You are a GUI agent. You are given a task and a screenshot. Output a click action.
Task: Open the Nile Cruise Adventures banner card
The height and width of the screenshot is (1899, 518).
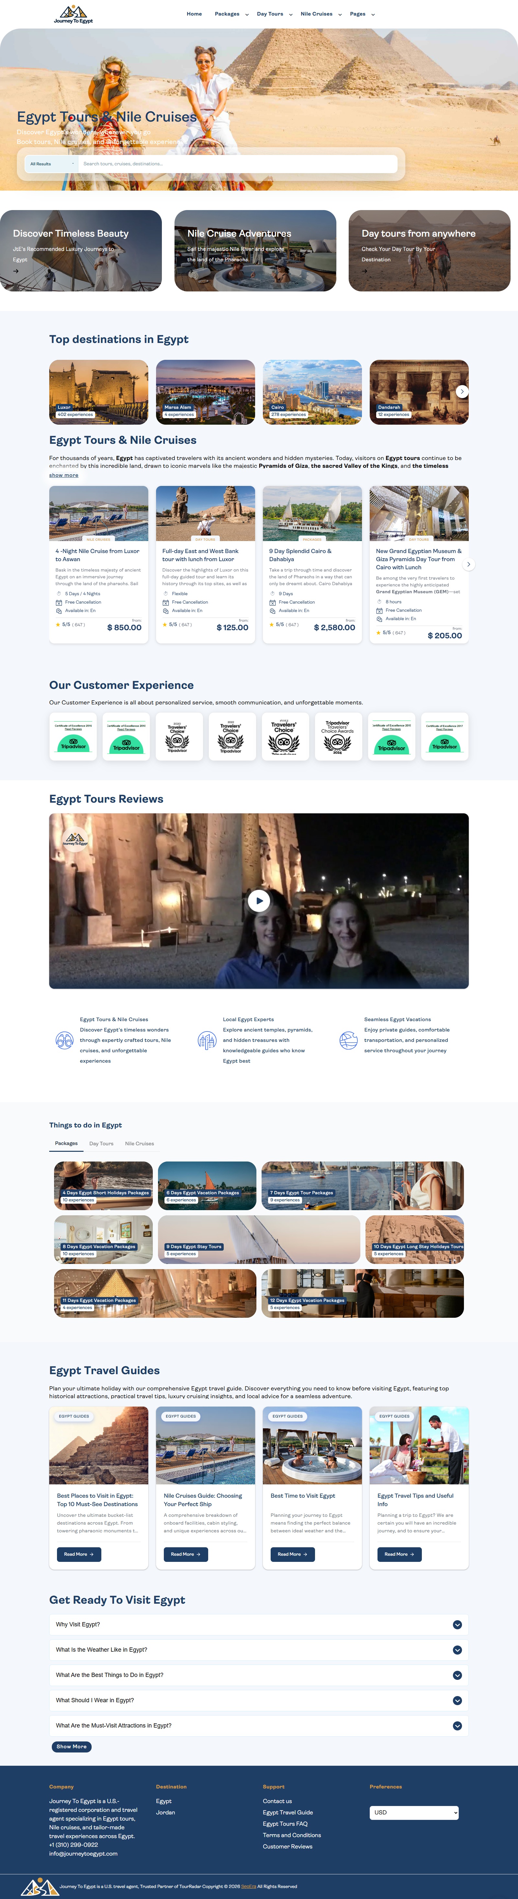(x=255, y=251)
